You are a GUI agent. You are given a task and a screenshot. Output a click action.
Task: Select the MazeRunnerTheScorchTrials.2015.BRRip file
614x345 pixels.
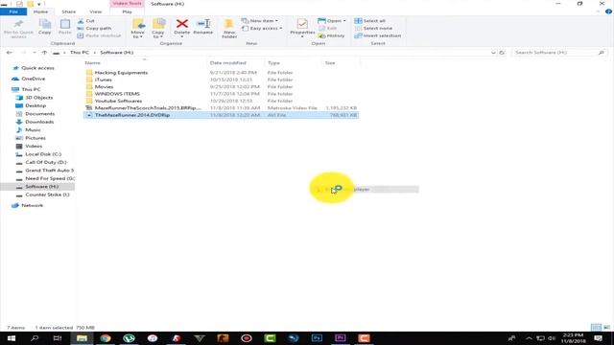[148, 108]
